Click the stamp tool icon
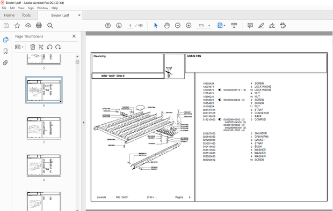 pos(283,25)
